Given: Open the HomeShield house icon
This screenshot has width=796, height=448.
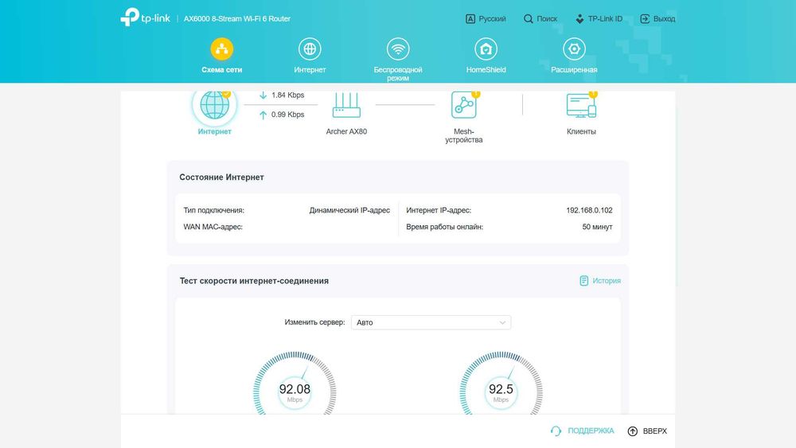Looking at the screenshot, I should click(486, 49).
